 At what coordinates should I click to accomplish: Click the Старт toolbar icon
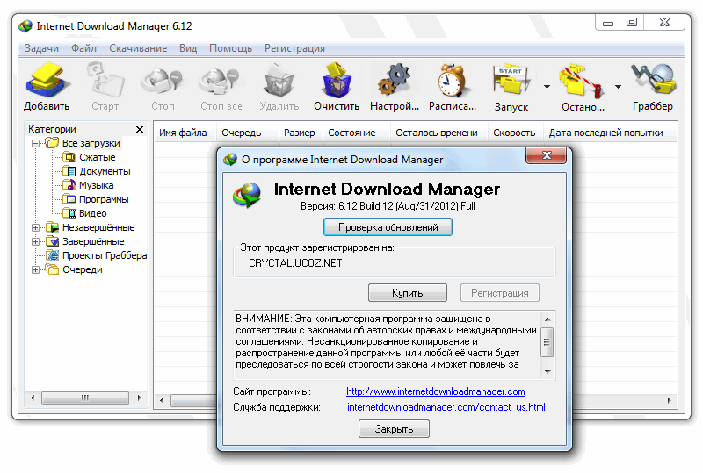(105, 81)
